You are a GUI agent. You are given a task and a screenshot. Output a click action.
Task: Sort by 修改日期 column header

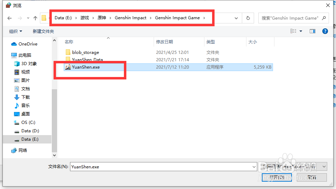coord(164,42)
